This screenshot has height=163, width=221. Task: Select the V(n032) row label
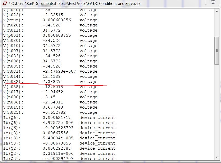(x=13, y=82)
